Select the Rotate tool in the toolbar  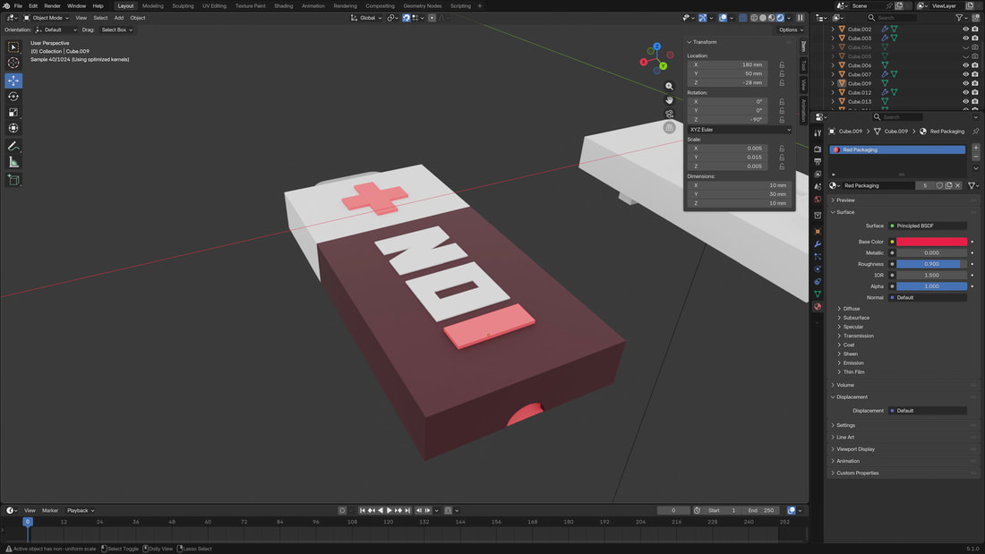click(13, 97)
